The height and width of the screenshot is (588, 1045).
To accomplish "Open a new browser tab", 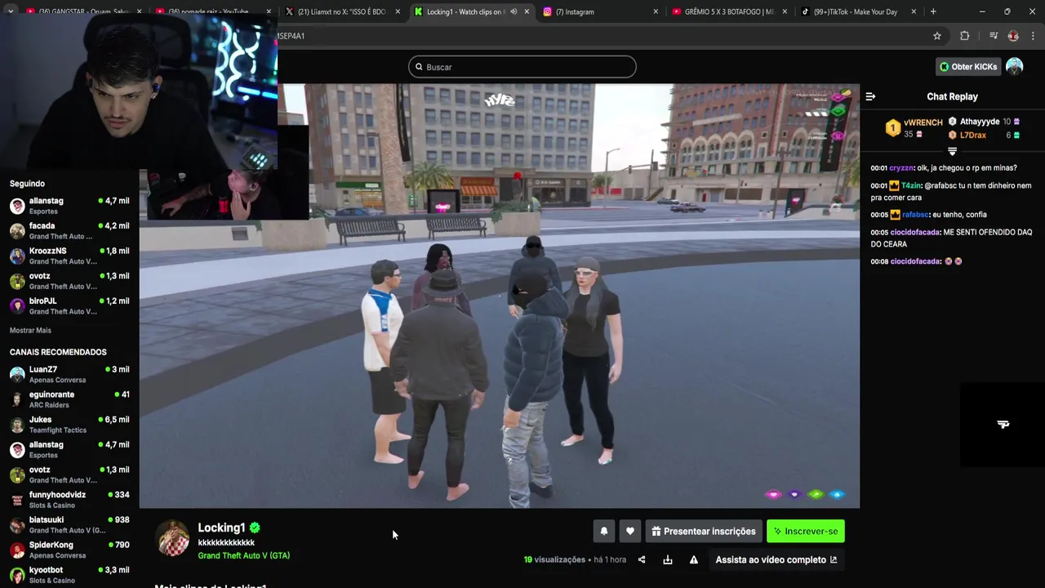I will click(x=933, y=11).
